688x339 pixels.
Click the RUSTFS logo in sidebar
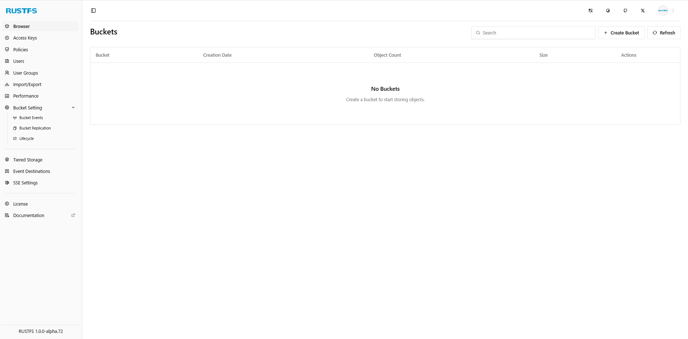point(22,11)
